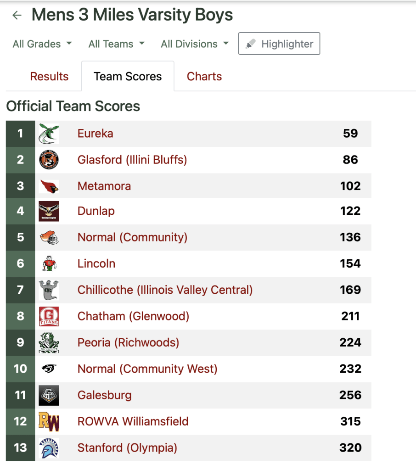This screenshot has width=416, height=470.
Task: Toggle the Highlighter button
Action: [x=279, y=44]
